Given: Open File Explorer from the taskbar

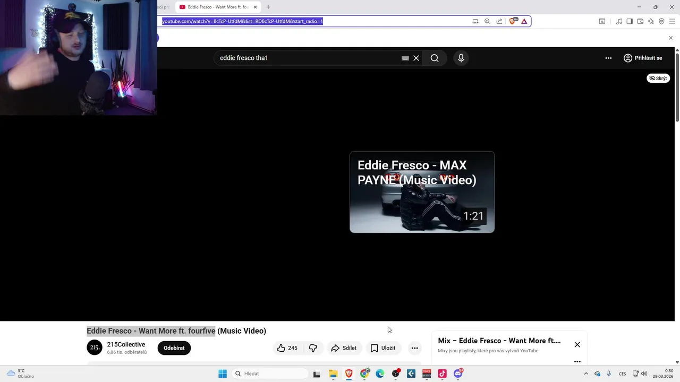Looking at the screenshot, I should tap(333, 374).
